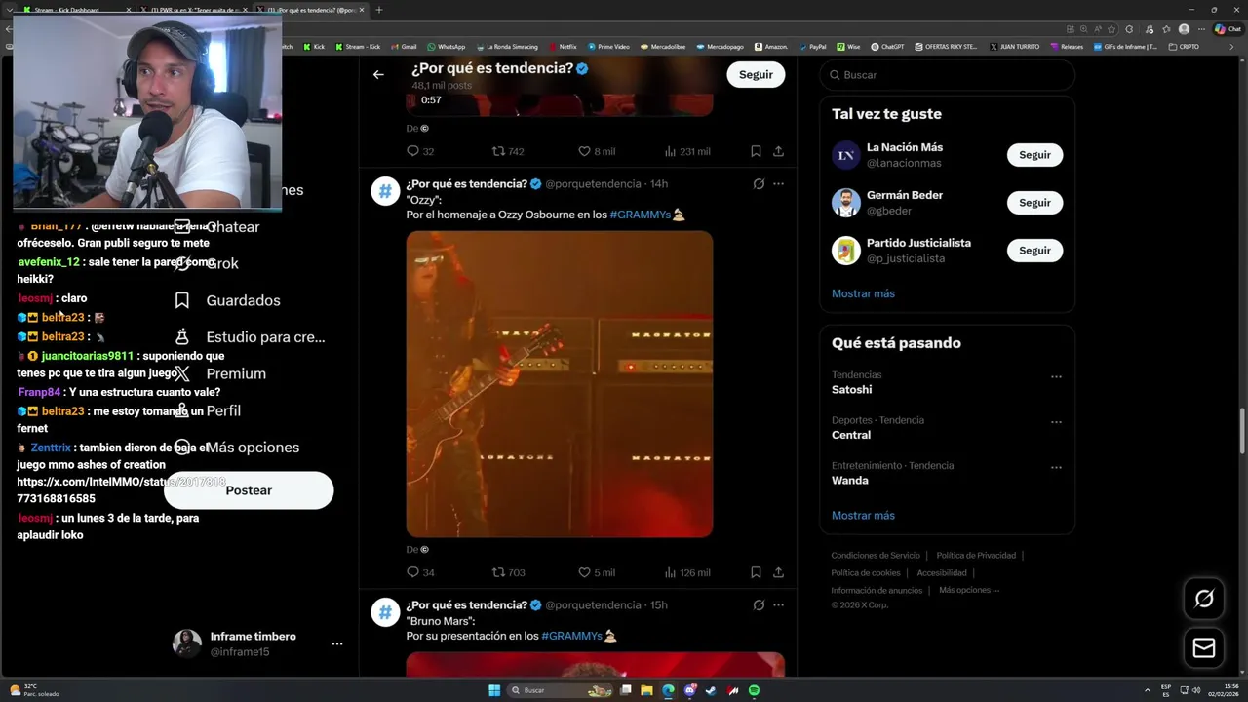The width and height of the screenshot is (1248, 702).
Task: Click reply icon showing 32 on top post
Action: coord(412,151)
